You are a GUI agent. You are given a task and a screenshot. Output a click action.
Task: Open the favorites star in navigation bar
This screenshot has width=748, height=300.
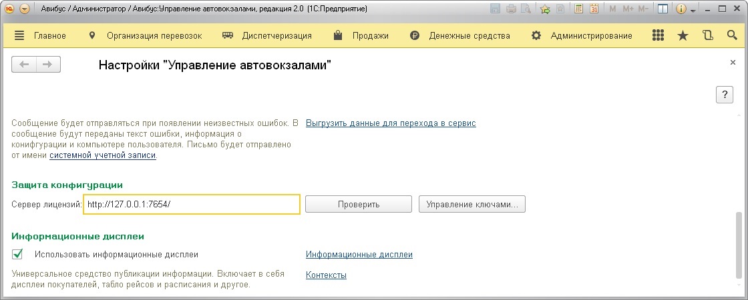pos(682,36)
